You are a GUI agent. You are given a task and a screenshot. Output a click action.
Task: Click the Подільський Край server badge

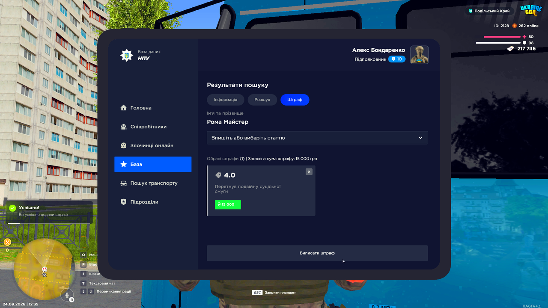489,11
